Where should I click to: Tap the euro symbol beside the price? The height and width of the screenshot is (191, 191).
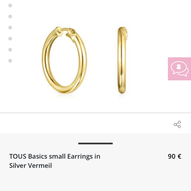179,156
